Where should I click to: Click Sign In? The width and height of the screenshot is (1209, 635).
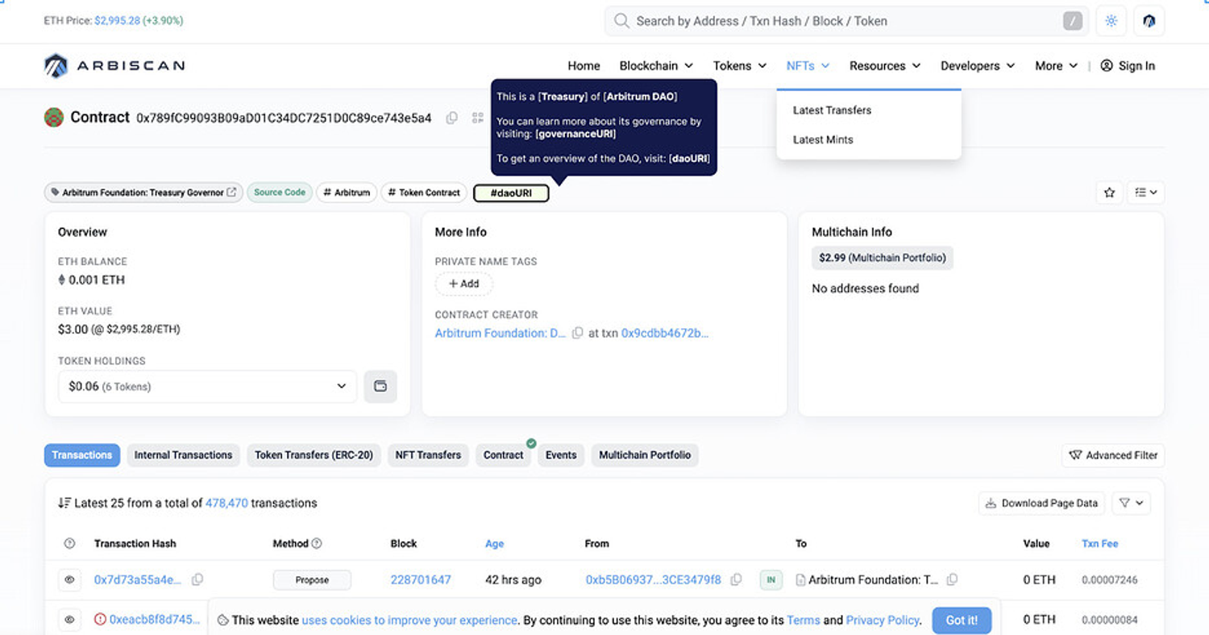click(1128, 66)
